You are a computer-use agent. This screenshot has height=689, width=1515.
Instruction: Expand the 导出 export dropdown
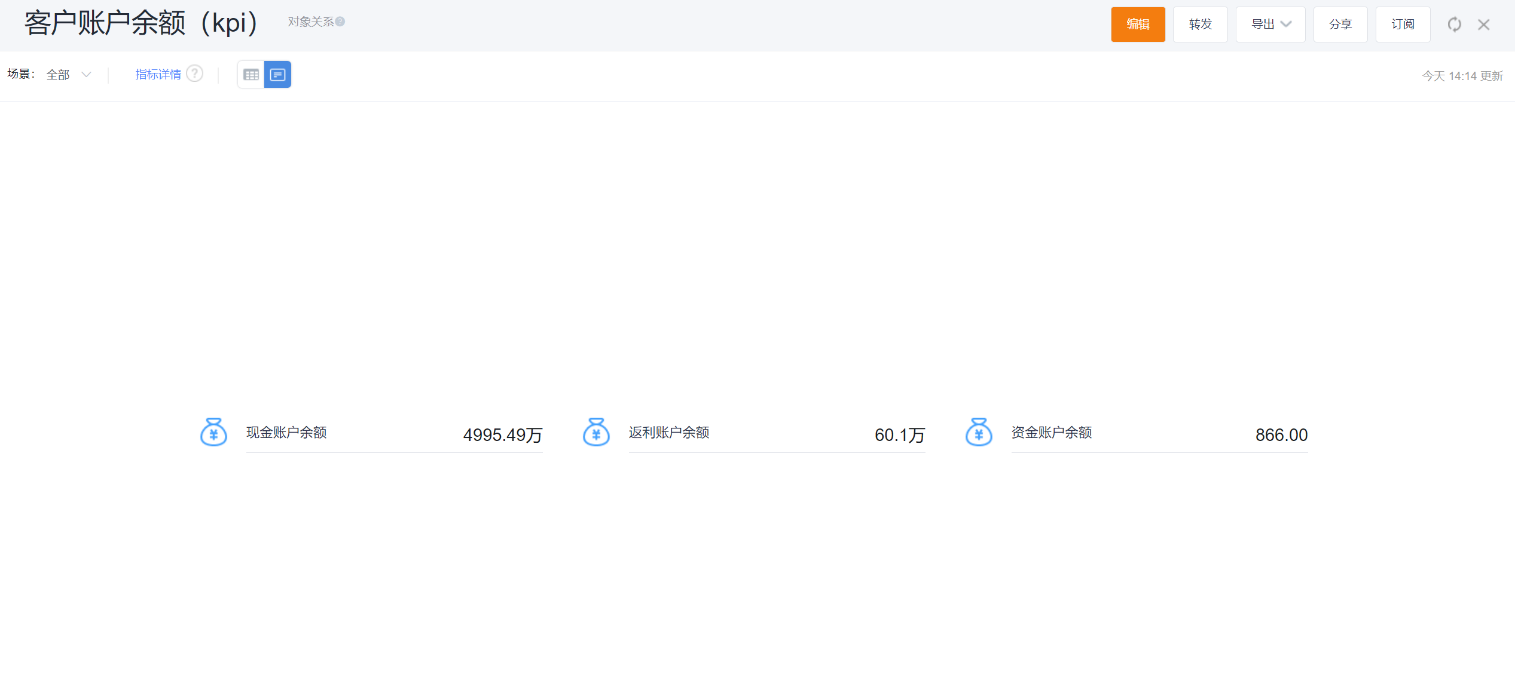1270,25
